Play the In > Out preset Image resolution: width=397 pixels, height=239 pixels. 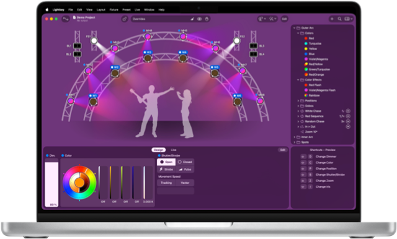(x=348, y=126)
